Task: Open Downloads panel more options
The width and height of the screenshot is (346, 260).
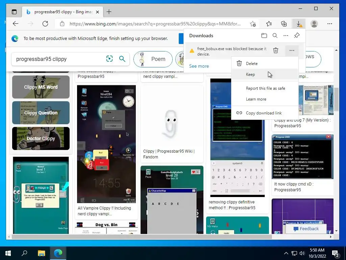Action: tap(286, 36)
